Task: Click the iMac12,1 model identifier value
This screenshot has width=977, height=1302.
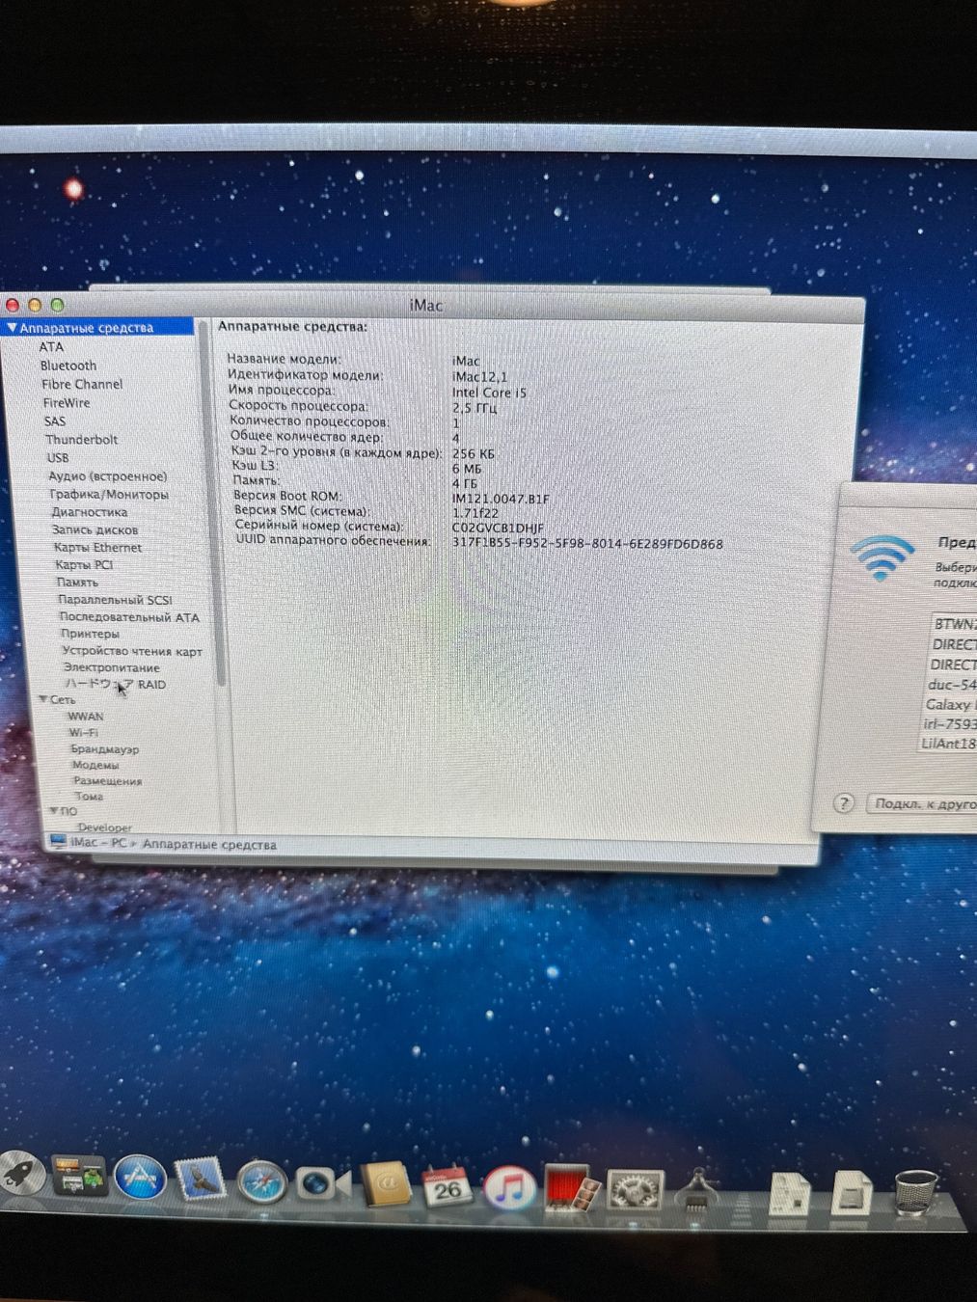Action: tap(479, 377)
